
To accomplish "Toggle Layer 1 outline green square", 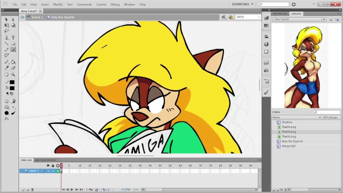I will tap(58, 171).
